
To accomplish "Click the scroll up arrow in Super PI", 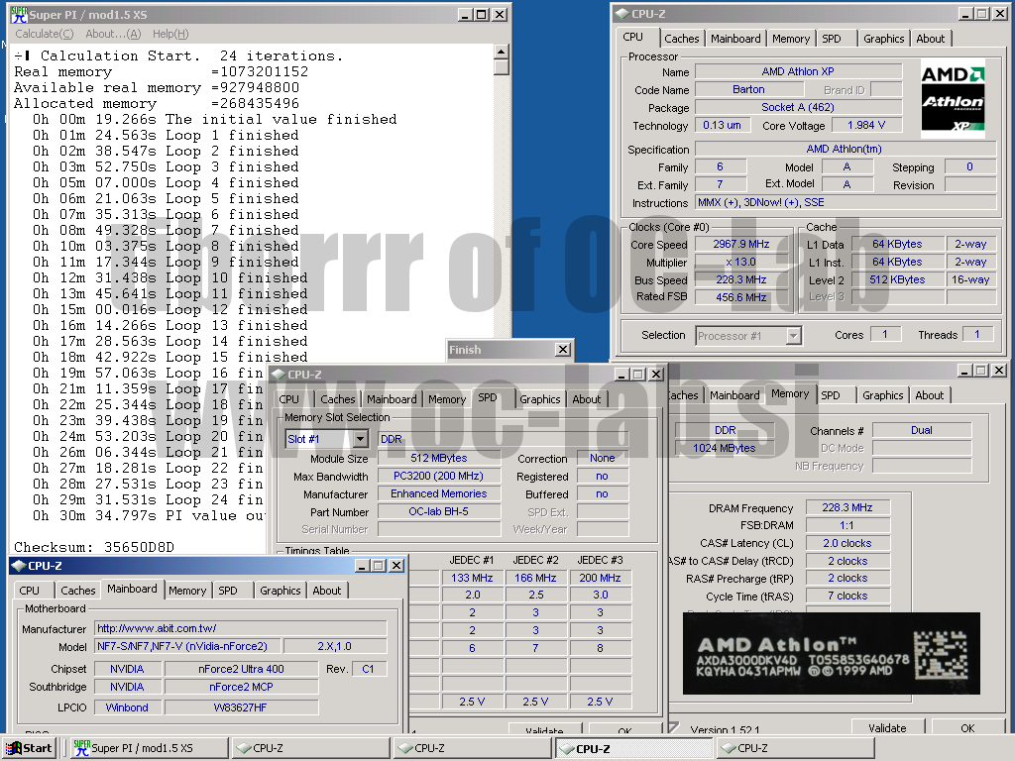I will (x=501, y=52).
